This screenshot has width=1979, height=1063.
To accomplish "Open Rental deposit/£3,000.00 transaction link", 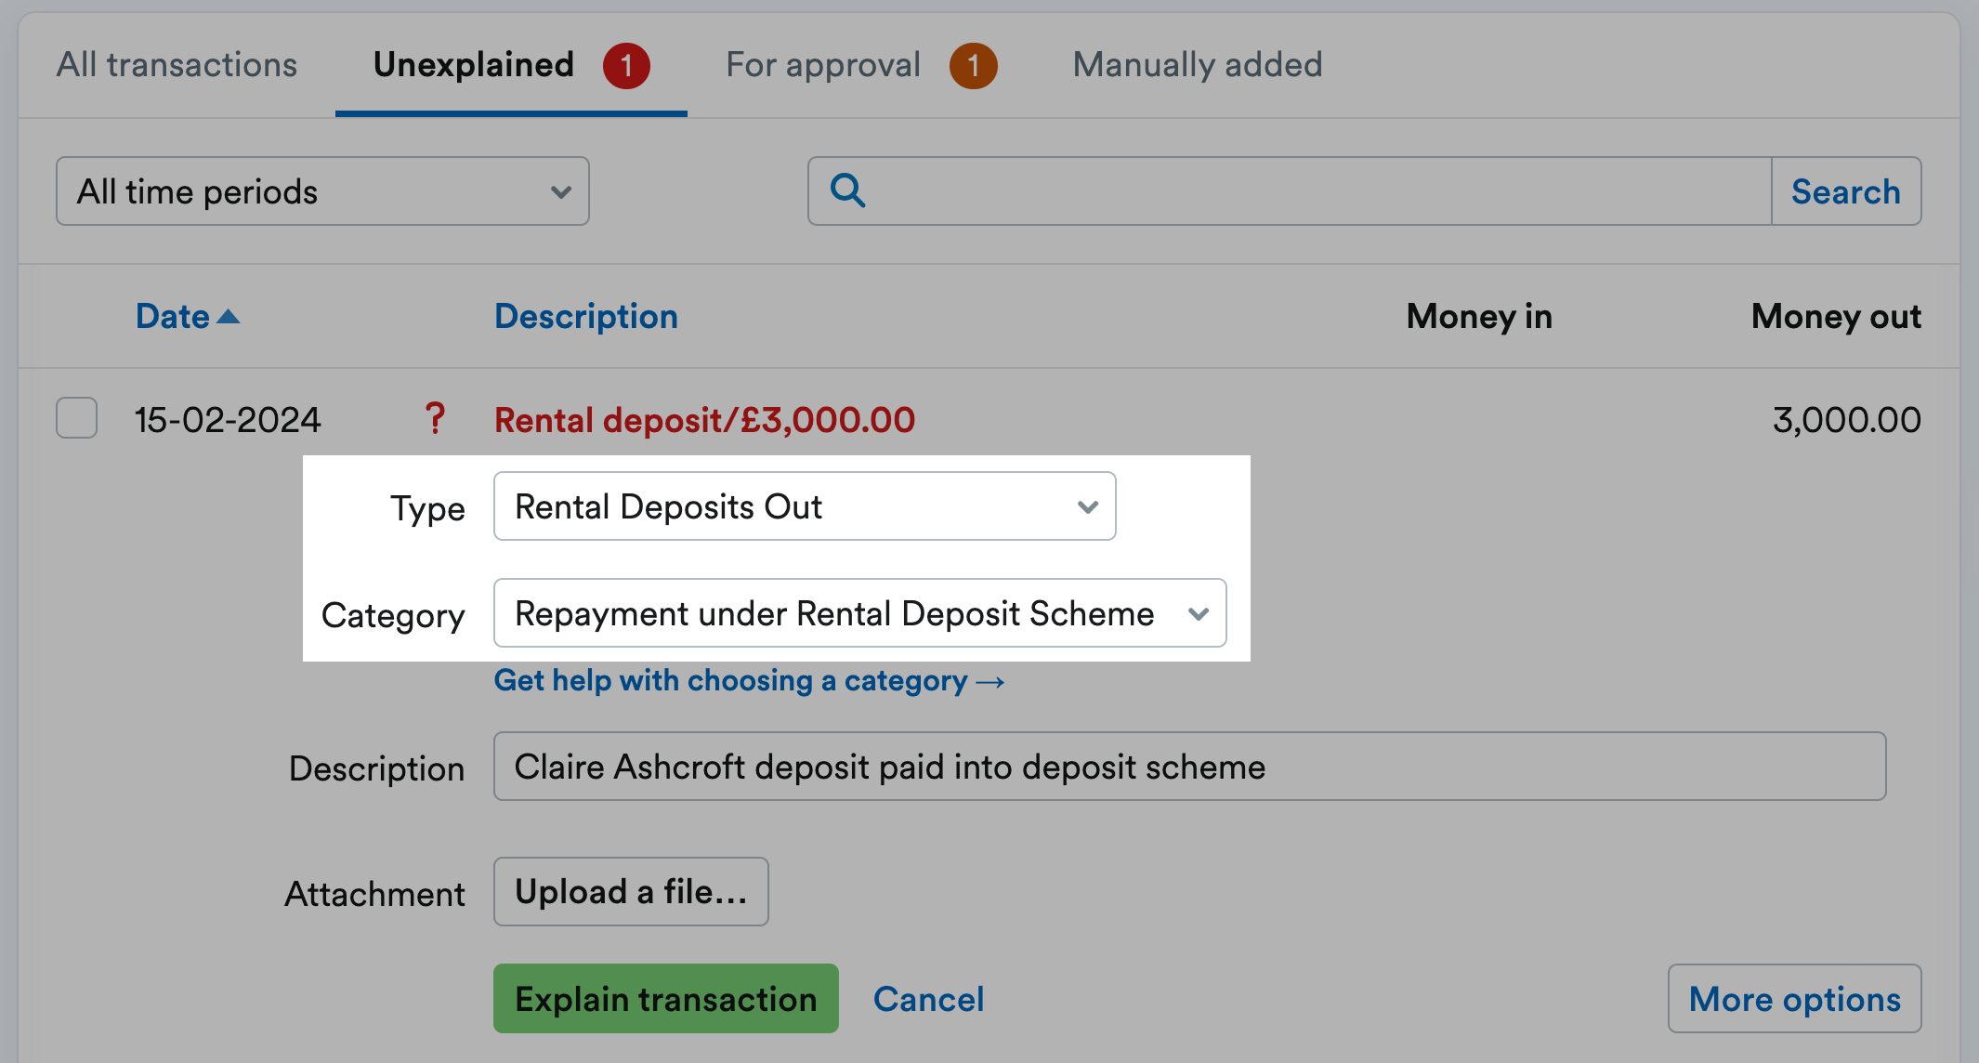I will [704, 420].
